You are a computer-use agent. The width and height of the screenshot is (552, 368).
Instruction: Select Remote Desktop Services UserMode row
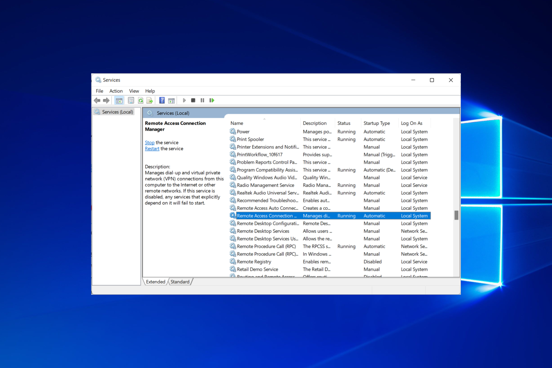click(x=330, y=239)
